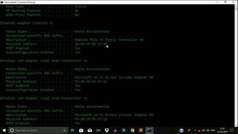Click the vertical scrollbar thumb

point(236,9)
